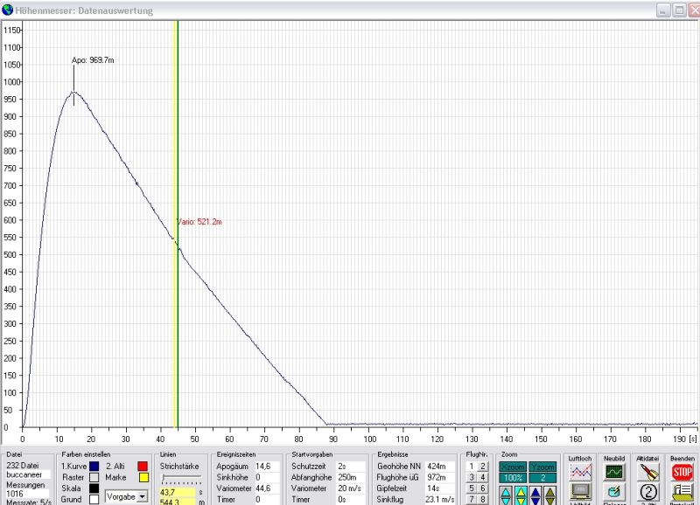
Task: Select flight number 1 button
Action: pos(471,466)
